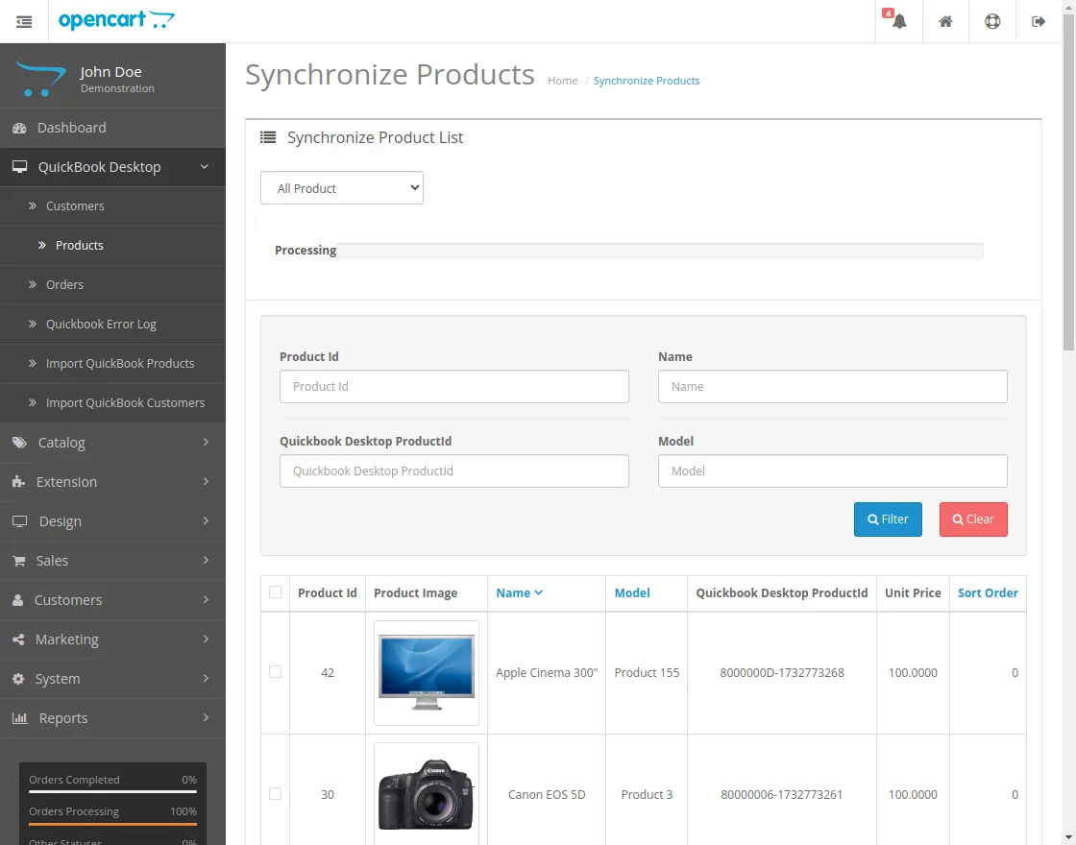Open the Home breadcrumb link

tap(562, 81)
